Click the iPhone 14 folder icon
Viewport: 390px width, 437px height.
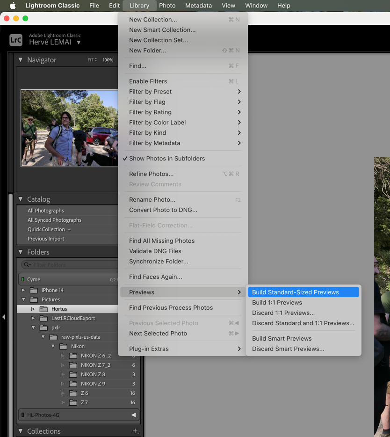point(34,290)
